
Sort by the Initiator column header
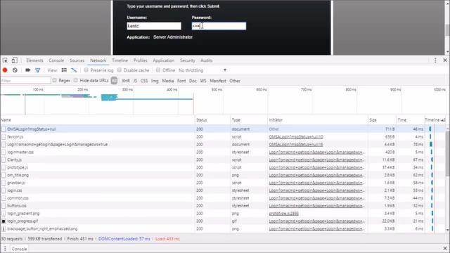pos(317,120)
